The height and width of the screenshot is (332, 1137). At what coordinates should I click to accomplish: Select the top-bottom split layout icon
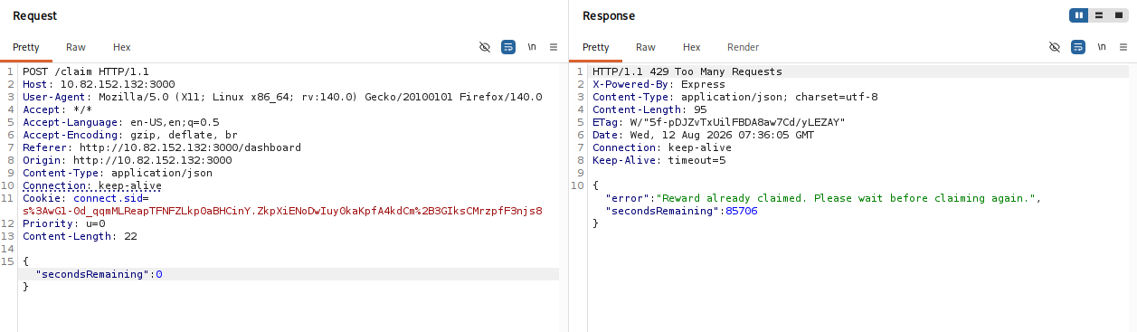[1098, 15]
